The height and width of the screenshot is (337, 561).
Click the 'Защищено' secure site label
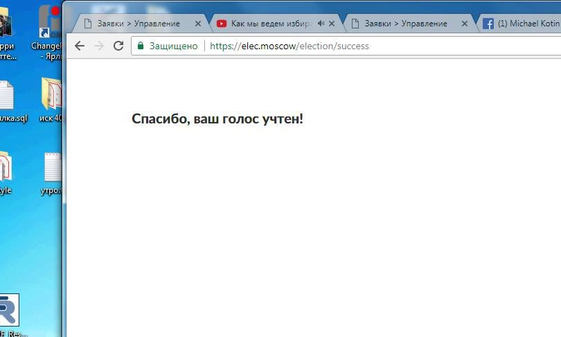(173, 46)
